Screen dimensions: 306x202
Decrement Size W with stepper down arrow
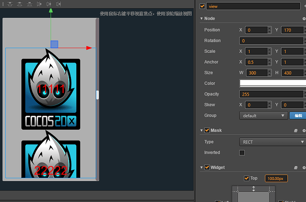(270, 75)
